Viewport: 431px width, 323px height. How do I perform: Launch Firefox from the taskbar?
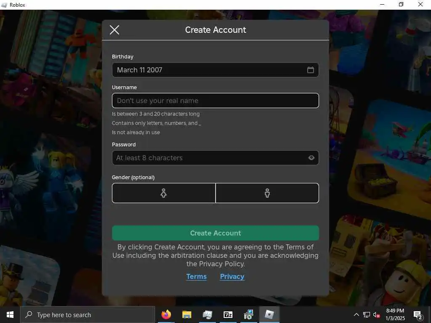166,315
